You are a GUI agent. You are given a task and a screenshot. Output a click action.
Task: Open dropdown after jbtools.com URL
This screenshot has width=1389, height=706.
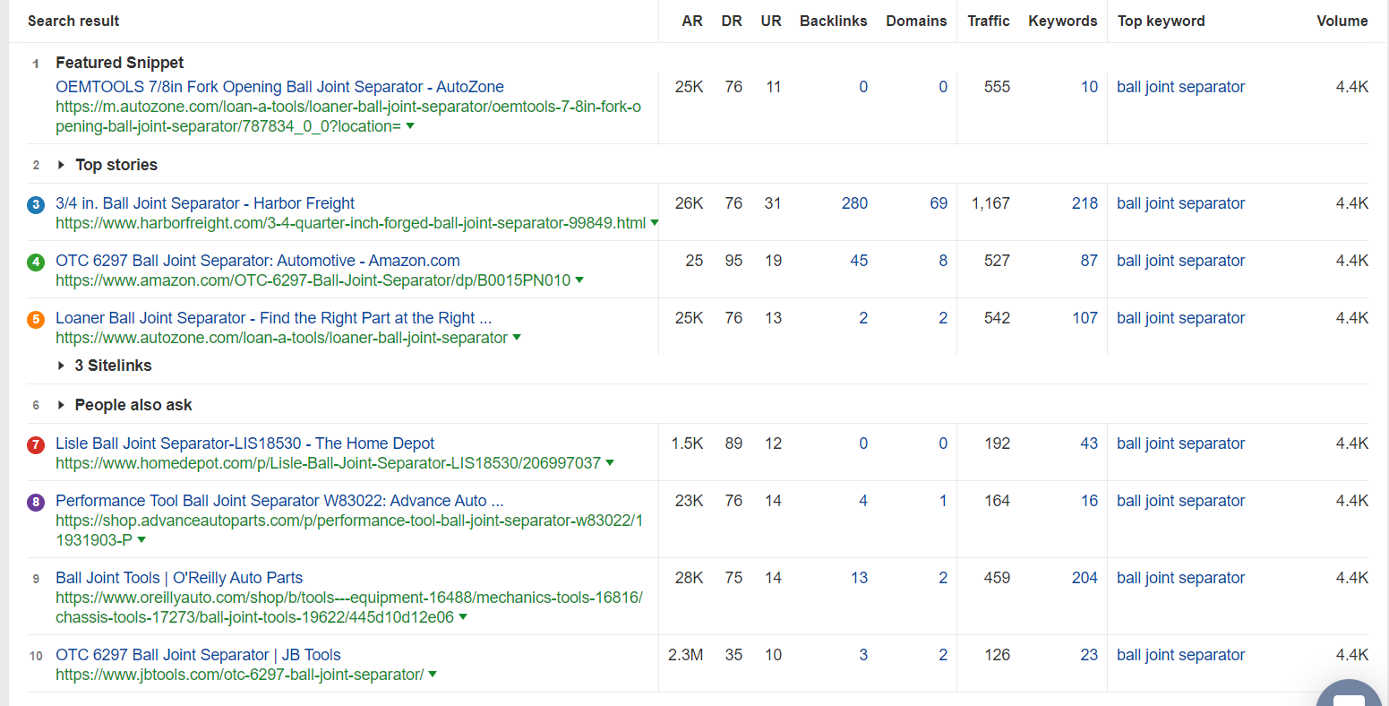click(433, 675)
